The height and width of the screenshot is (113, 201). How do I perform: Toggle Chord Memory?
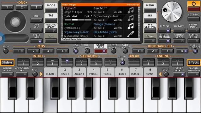(165, 41)
